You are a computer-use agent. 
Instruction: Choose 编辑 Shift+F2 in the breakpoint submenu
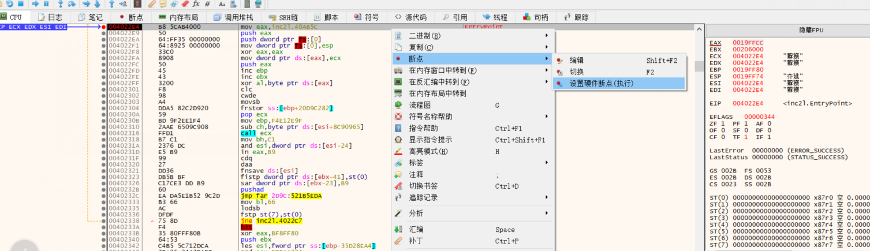[x=618, y=60]
